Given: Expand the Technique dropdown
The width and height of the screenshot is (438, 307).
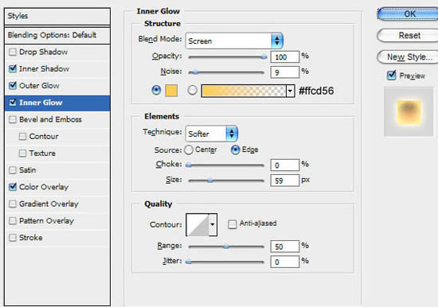Looking at the screenshot, I should pyautogui.click(x=212, y=134).
